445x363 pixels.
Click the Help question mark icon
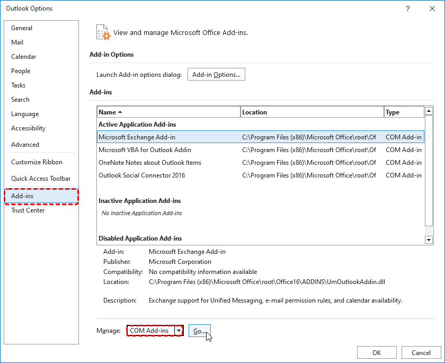(x=407, y=8)
